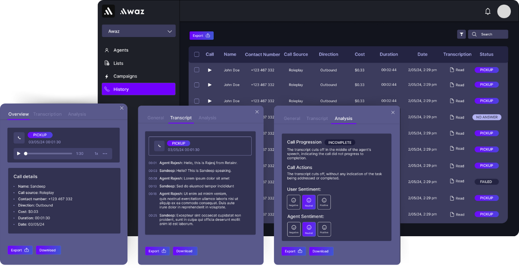519x268 pixels.
Task: Play the audio in the Overview panel
Action: pyautogui.click(x=19, y=153)
